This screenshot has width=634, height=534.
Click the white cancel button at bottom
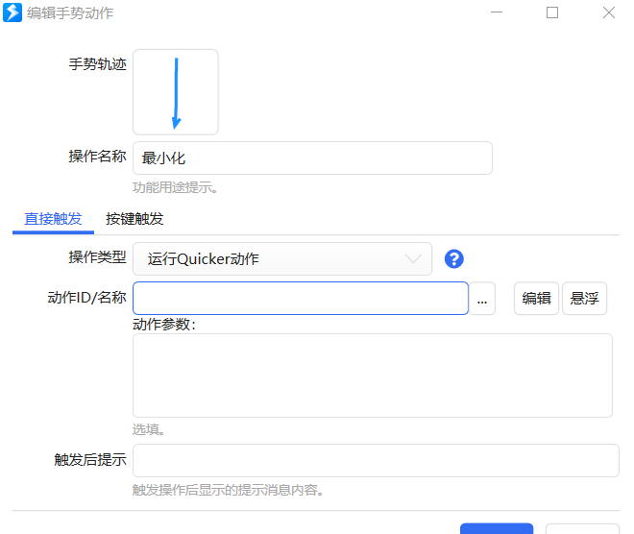click(x=582, y=528)
